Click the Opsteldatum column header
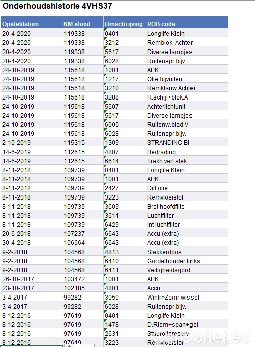 click(x=31, y=22)
